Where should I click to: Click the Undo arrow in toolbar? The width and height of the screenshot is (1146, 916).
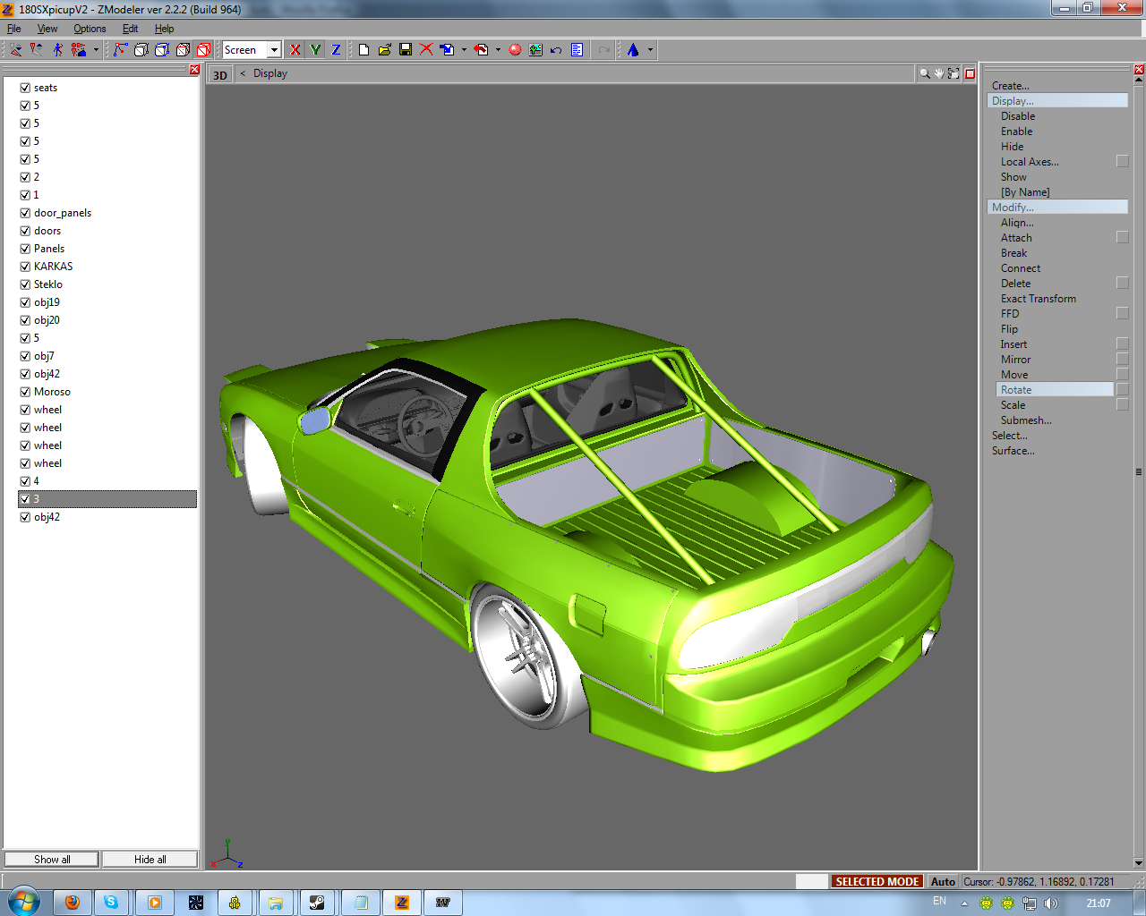[x=556, y=50]
